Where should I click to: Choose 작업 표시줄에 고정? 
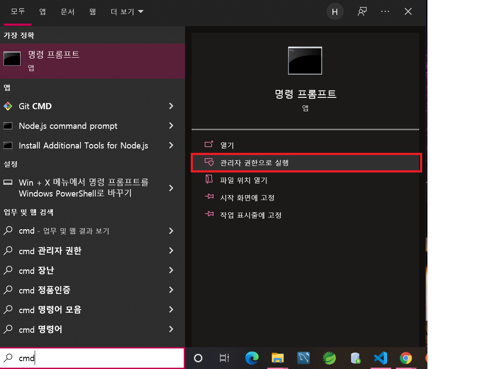click(x=306, y=215)
